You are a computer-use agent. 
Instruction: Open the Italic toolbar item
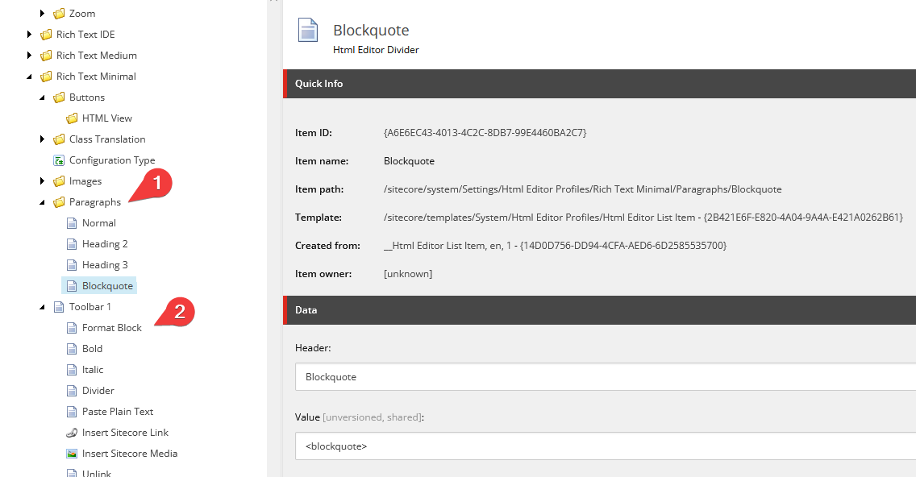click(x=92, y=370)
